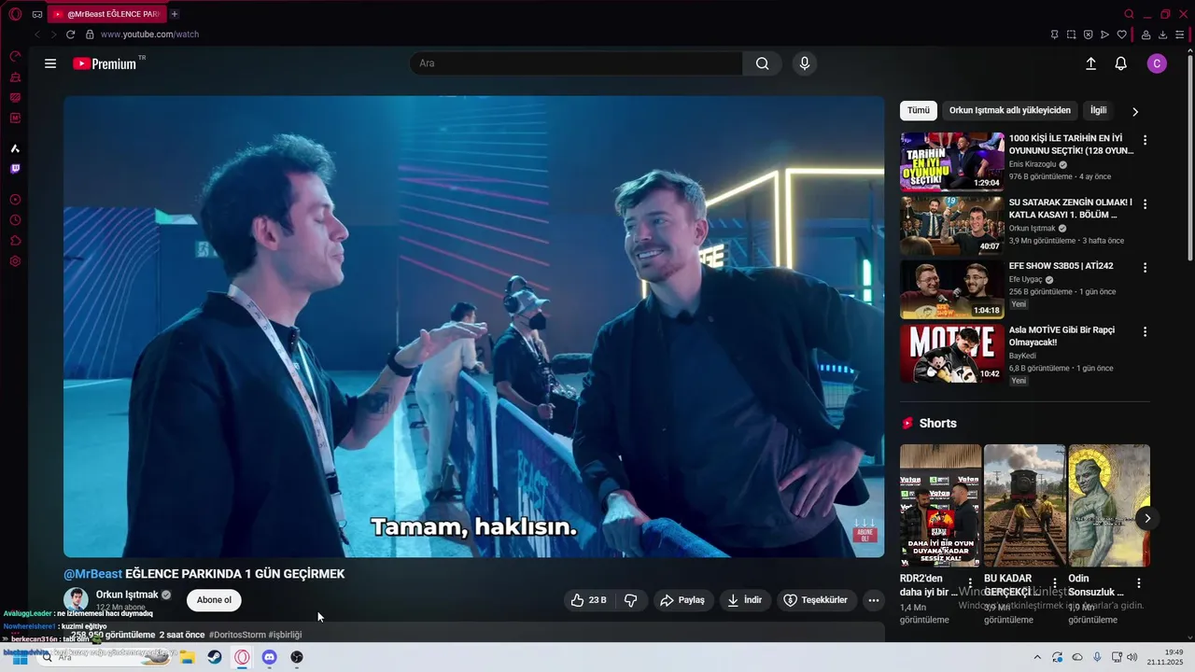The width and height of the screenshot is (1195, 672).
Task: Show next filter chips with right chevron
Action: 1135,111
